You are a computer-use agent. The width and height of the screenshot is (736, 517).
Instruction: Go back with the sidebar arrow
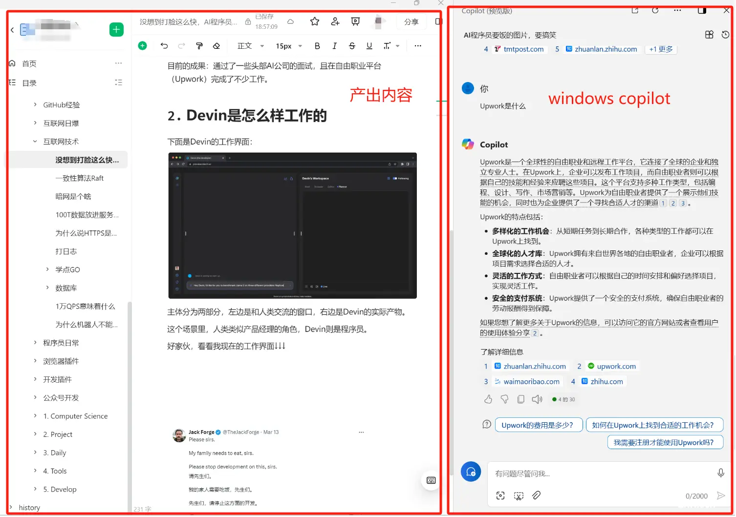coord(12,30)
